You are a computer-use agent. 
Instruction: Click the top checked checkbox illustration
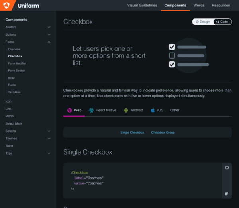[172, 47]
